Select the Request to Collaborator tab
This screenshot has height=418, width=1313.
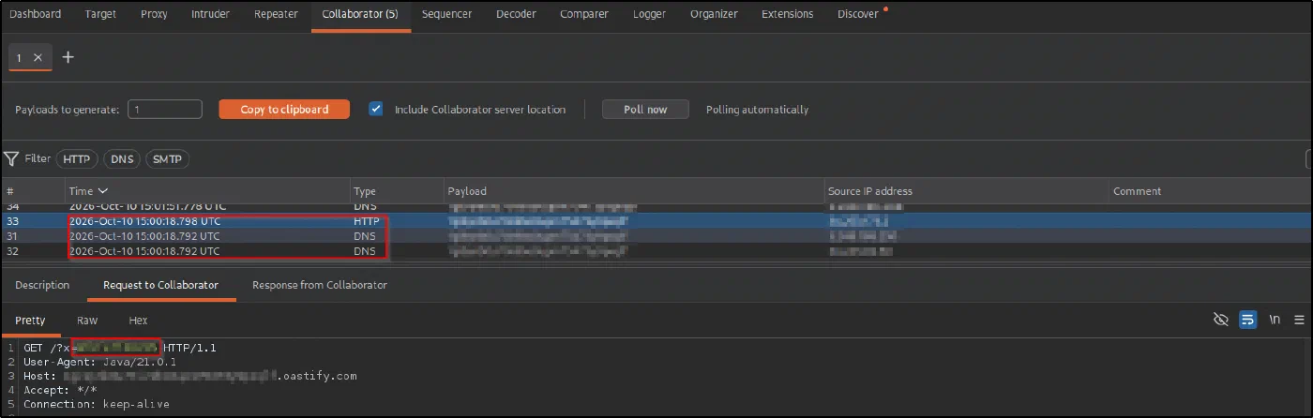point(161,285)
